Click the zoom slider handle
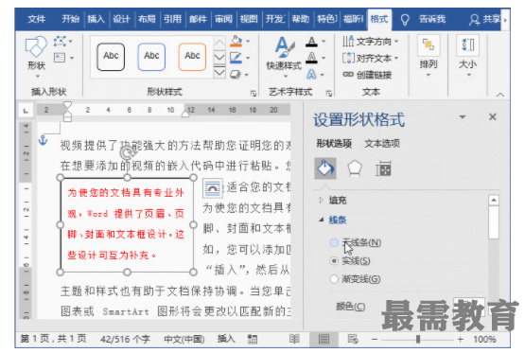The width and height of the screenshot is (525, 353). coord(418,339)
